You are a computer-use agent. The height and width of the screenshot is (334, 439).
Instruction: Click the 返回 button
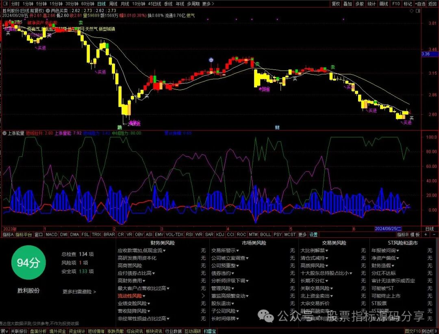point(432,4)
